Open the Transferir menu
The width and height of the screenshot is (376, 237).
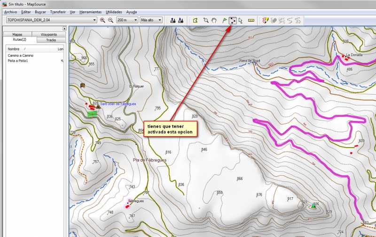[58, 12]
